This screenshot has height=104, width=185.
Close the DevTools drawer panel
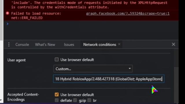173,44
